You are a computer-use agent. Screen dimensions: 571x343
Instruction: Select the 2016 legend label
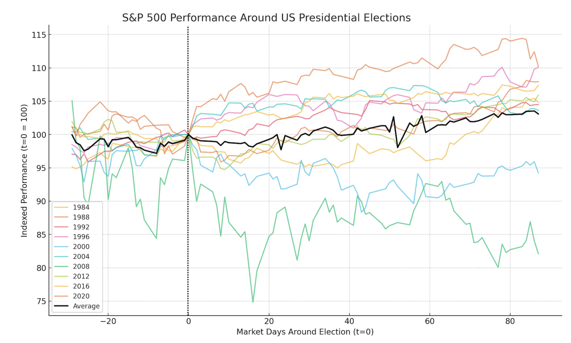(81, 286)
